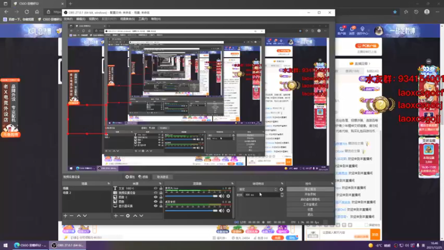Click browser refresh button
Image resolution: width=444 pixels, height=250 pixels.
27,12
